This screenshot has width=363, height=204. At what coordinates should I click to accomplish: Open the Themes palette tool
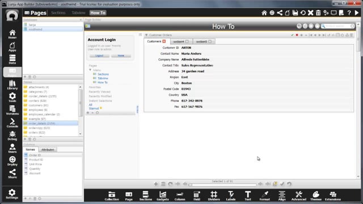coord(316,196)
